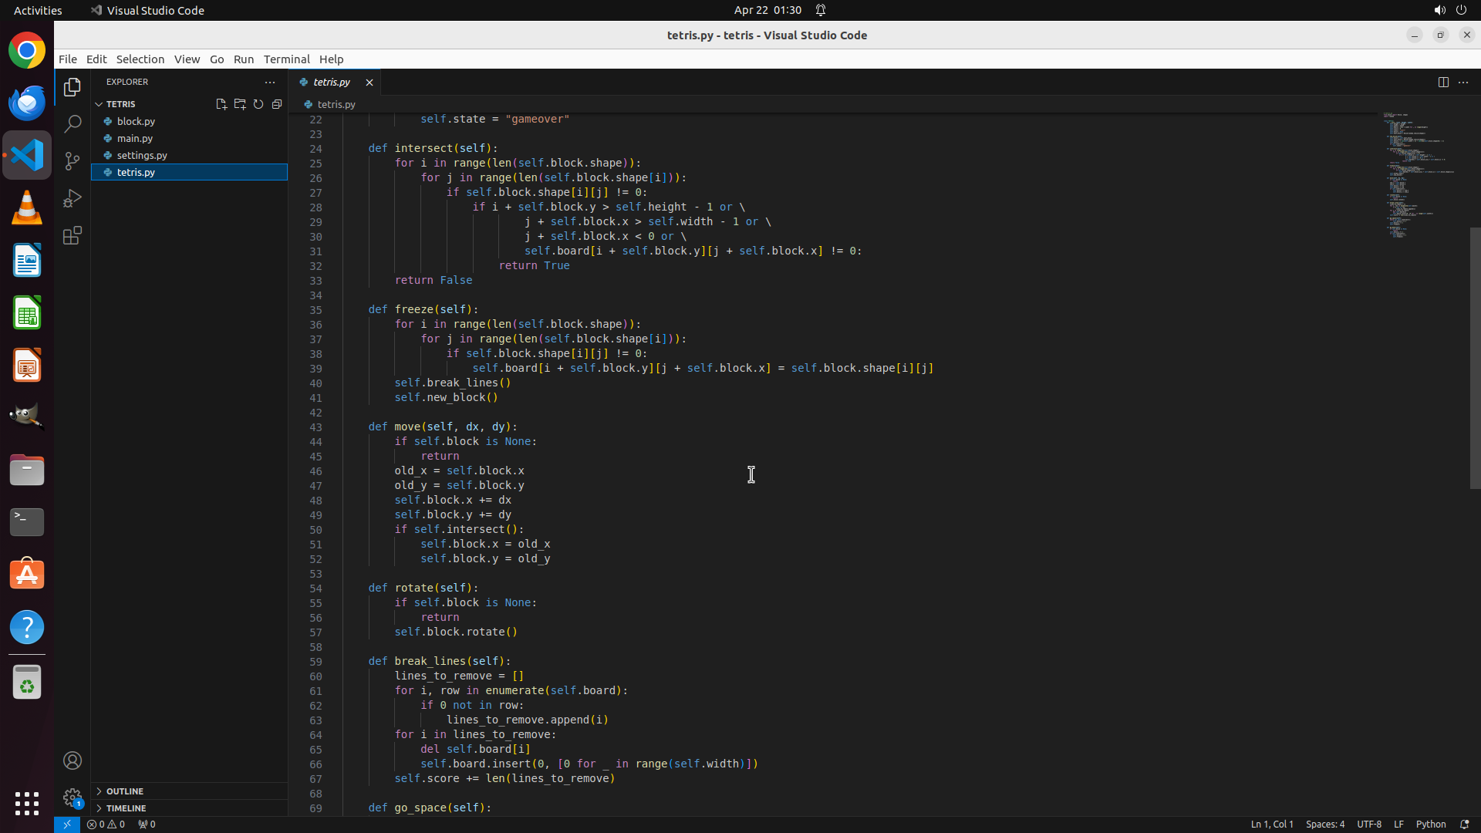Collapse all folders in explorer
The image size is (1481, 833).
(x=277, y=104)
